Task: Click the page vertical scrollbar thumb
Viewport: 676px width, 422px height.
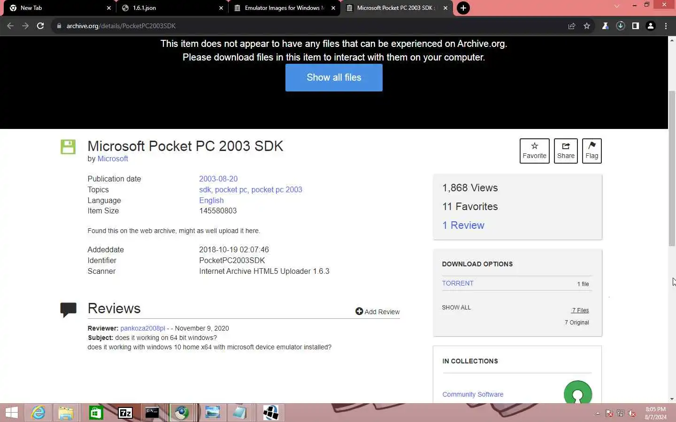Action: click(672, 168)
